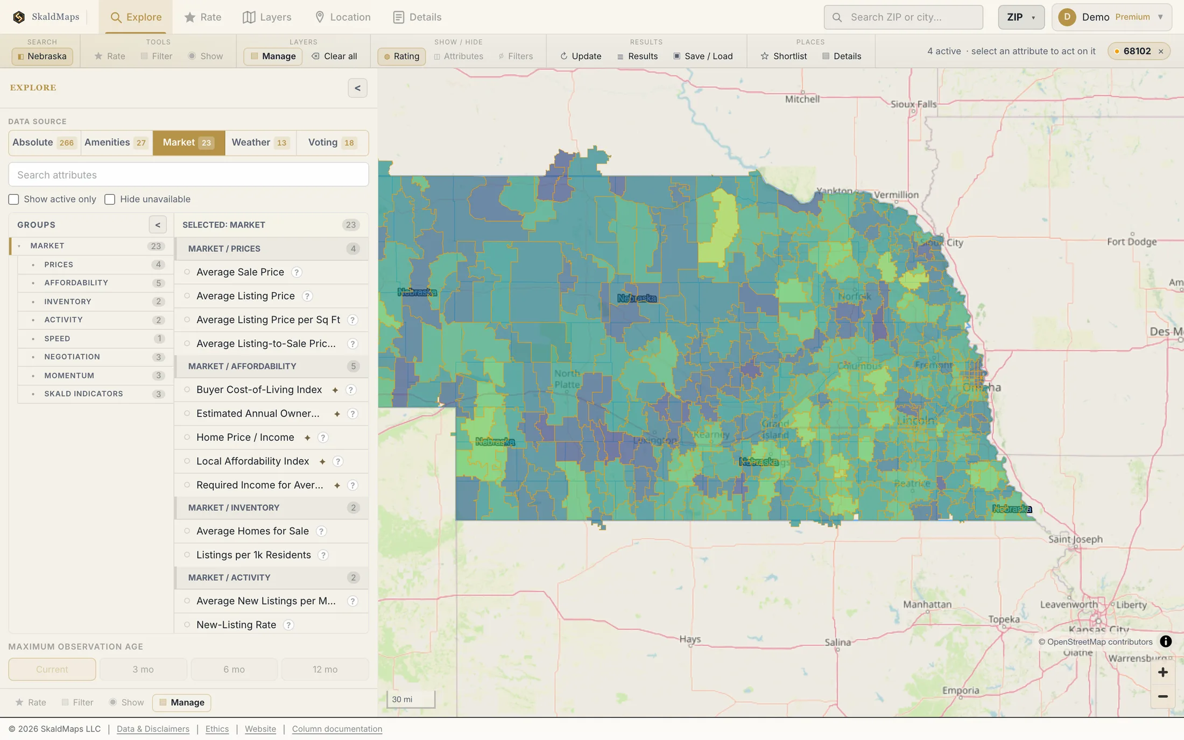The width and height of the screenshot is (1184, 740).
Task: Open help for Home Price / Income
Action: tap(323, 438)
